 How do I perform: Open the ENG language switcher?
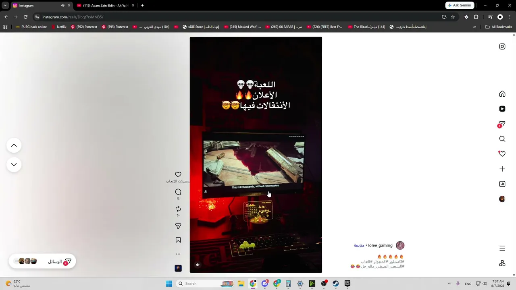pyautogui.click(x=468, y=284)
